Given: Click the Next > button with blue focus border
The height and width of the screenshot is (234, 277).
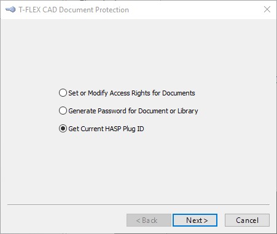Looking at the screenshot, I should point(195,220).
